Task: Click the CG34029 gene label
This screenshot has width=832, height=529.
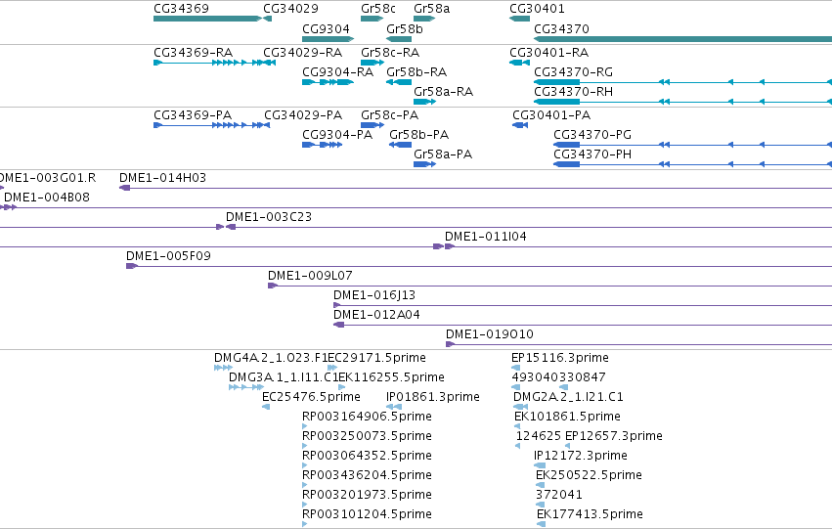Action: tap(290, 9)
